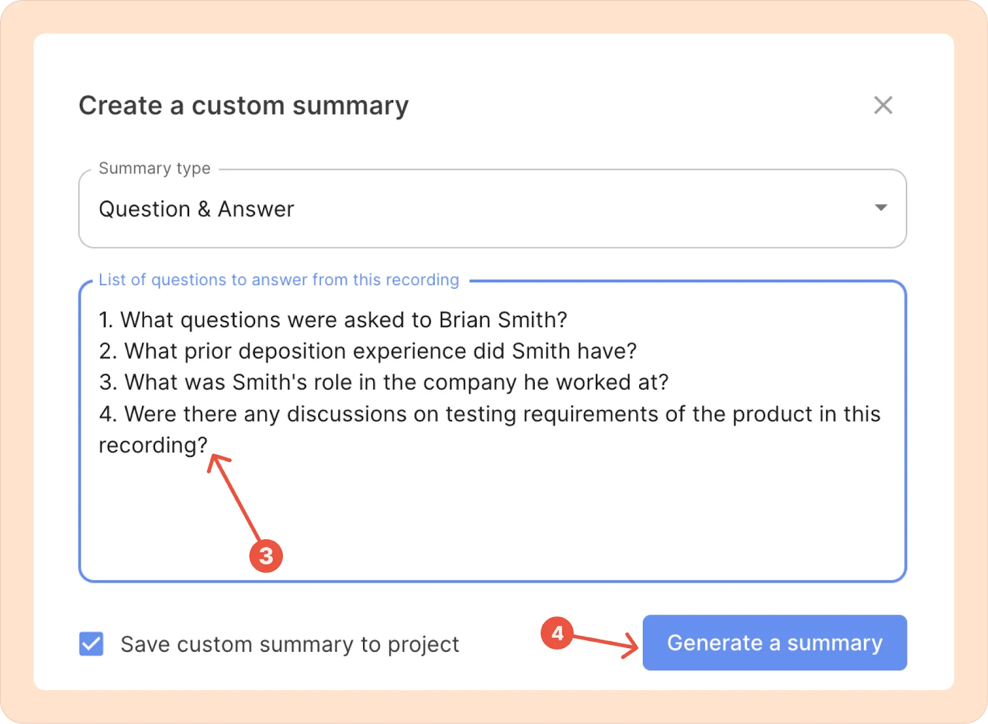
Task: Click the prior deposition experience question line
Action: (x=367, y=351)
